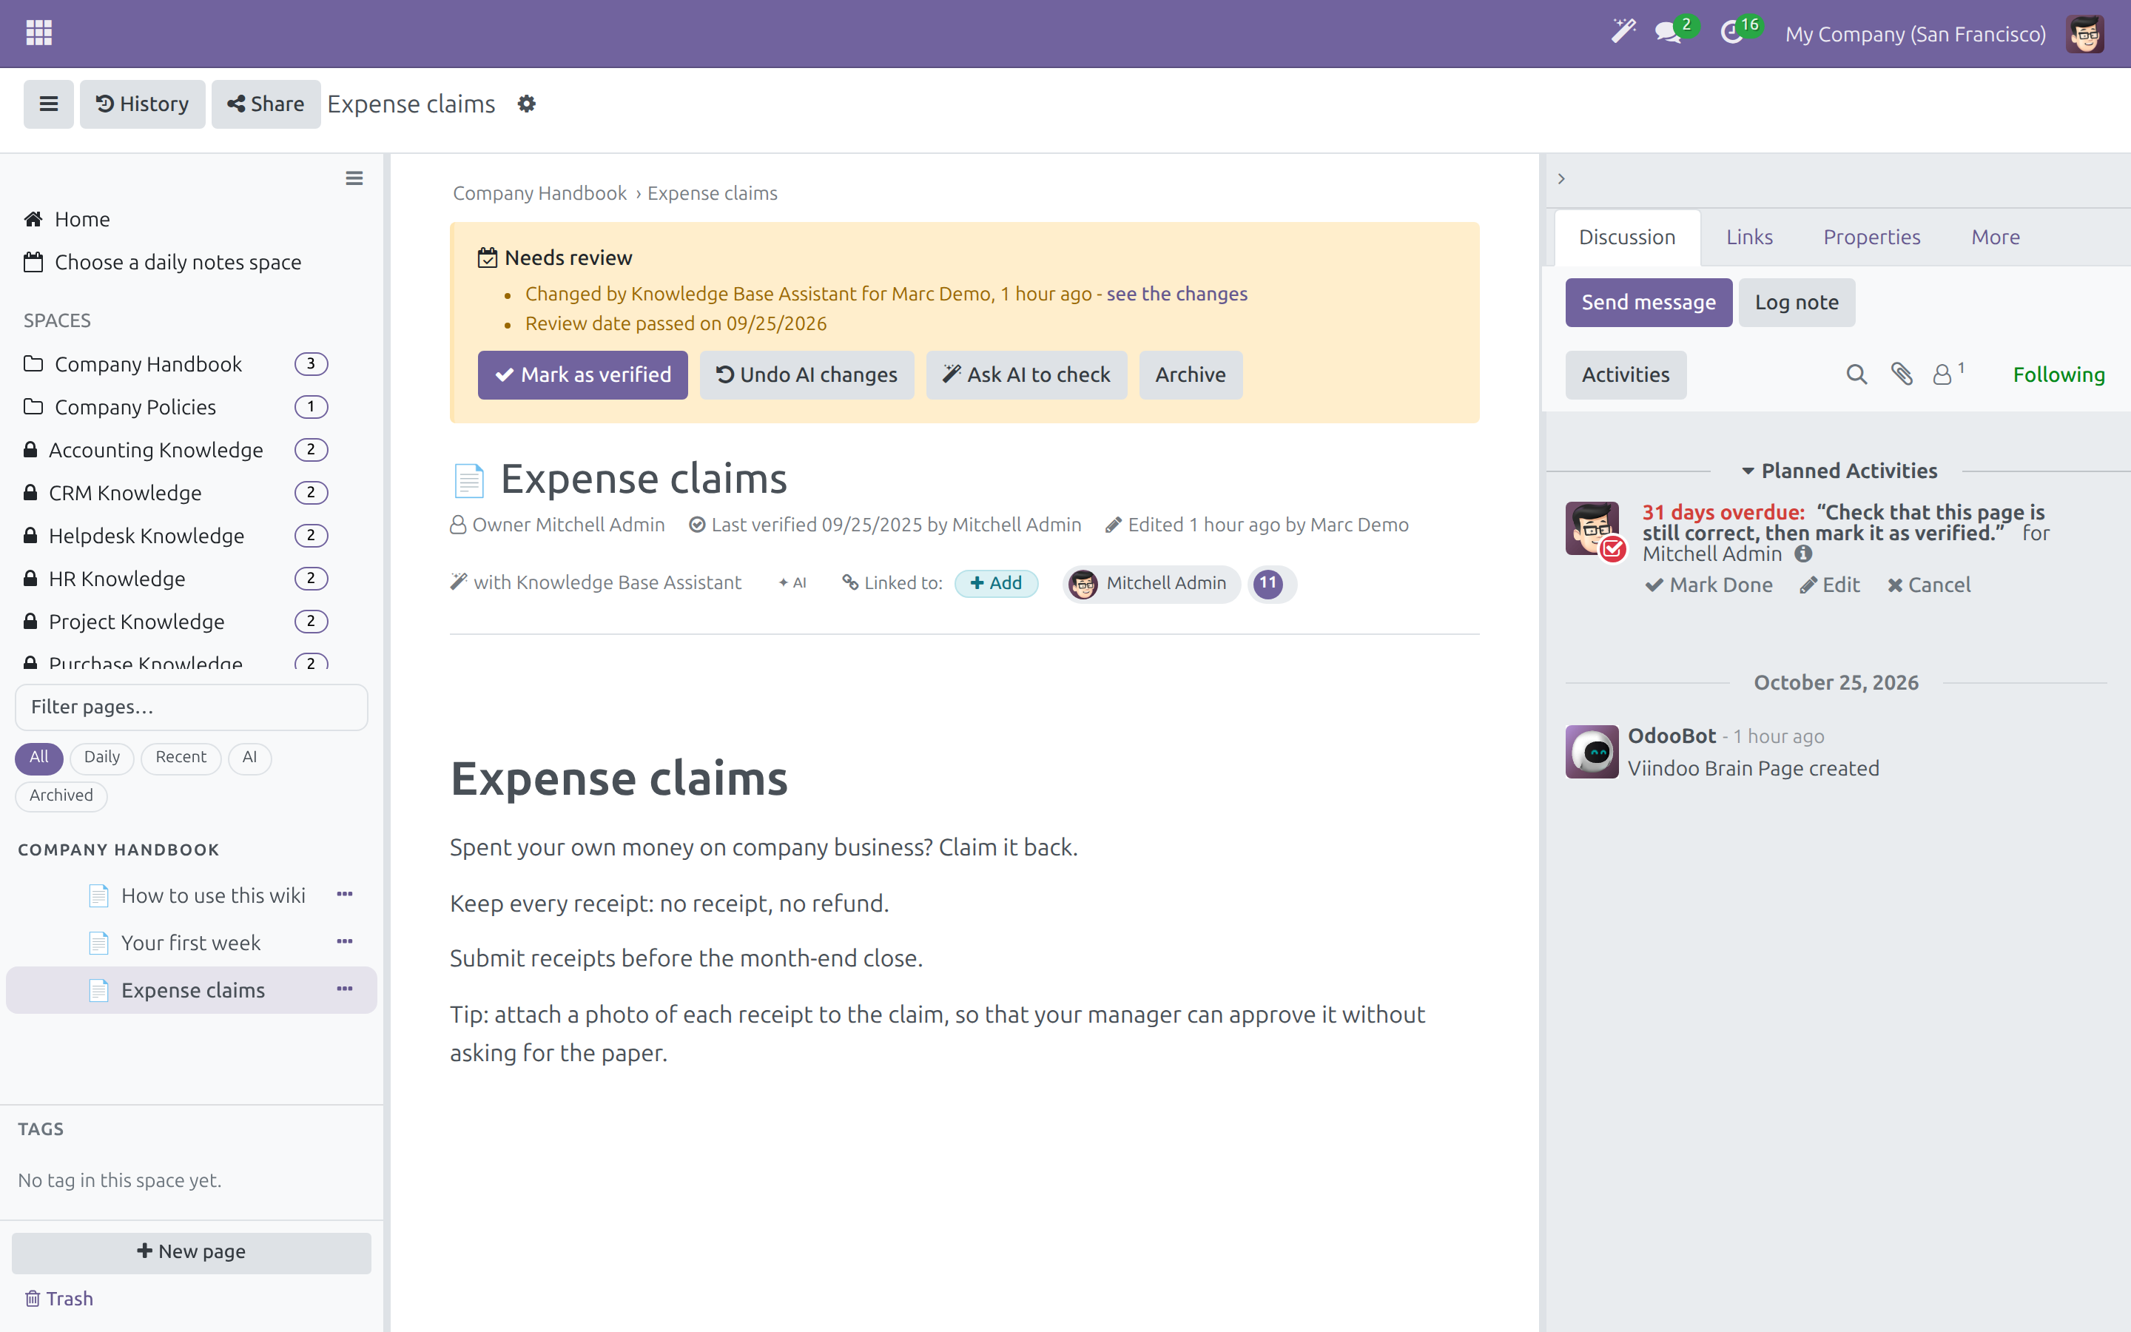Select the Discussion tab
This screenshot has height=1332, width=2131.
click(1626, 237)
